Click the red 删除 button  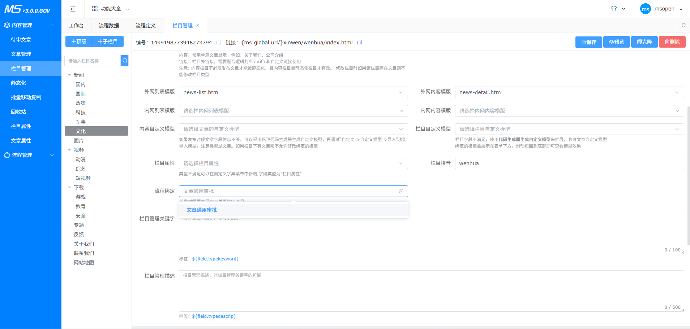coord(672,42)
